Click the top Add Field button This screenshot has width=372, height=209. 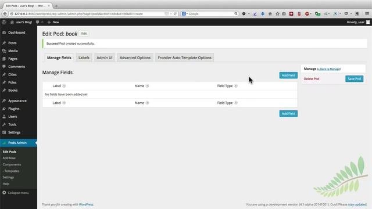tap(288, 75)
